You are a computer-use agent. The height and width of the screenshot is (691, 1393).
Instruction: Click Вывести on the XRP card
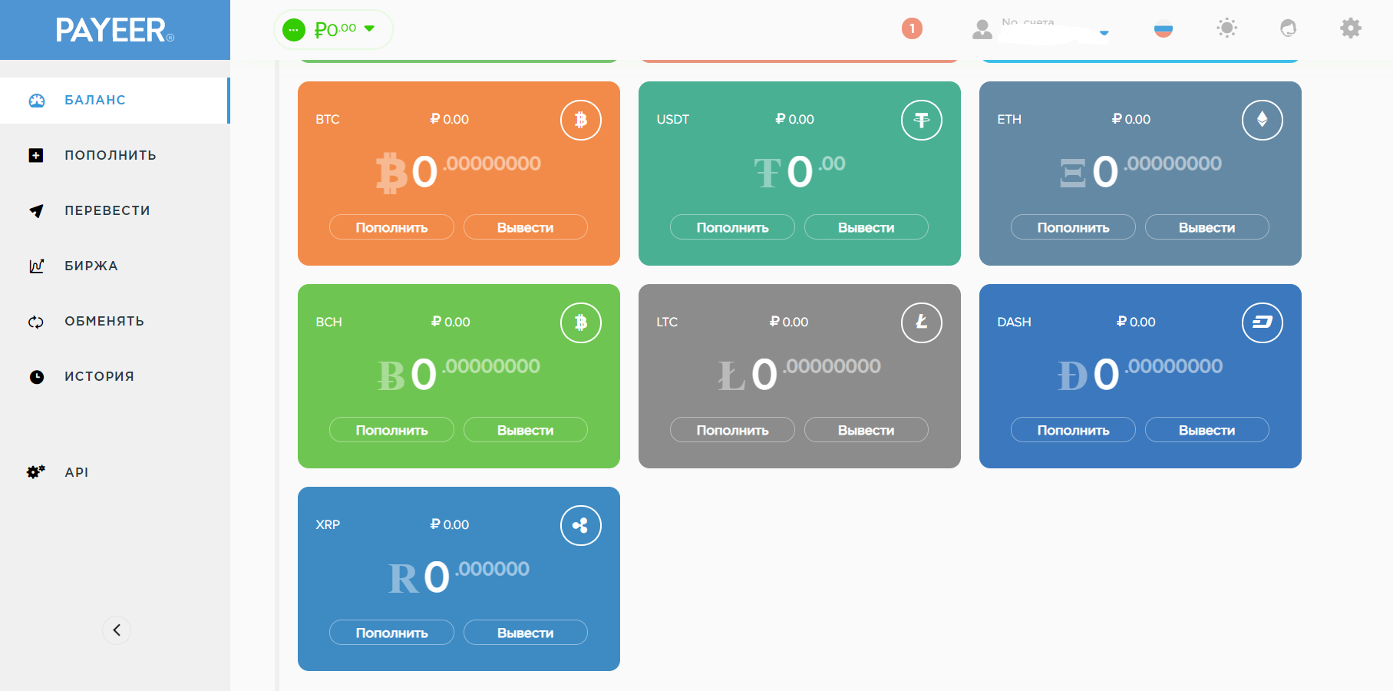coord(526,633)
